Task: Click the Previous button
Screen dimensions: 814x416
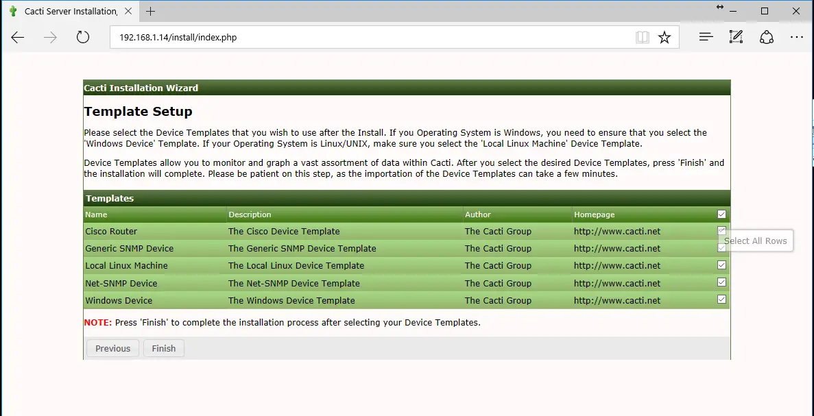Action: pyautogui.click(x=112, y=349)
